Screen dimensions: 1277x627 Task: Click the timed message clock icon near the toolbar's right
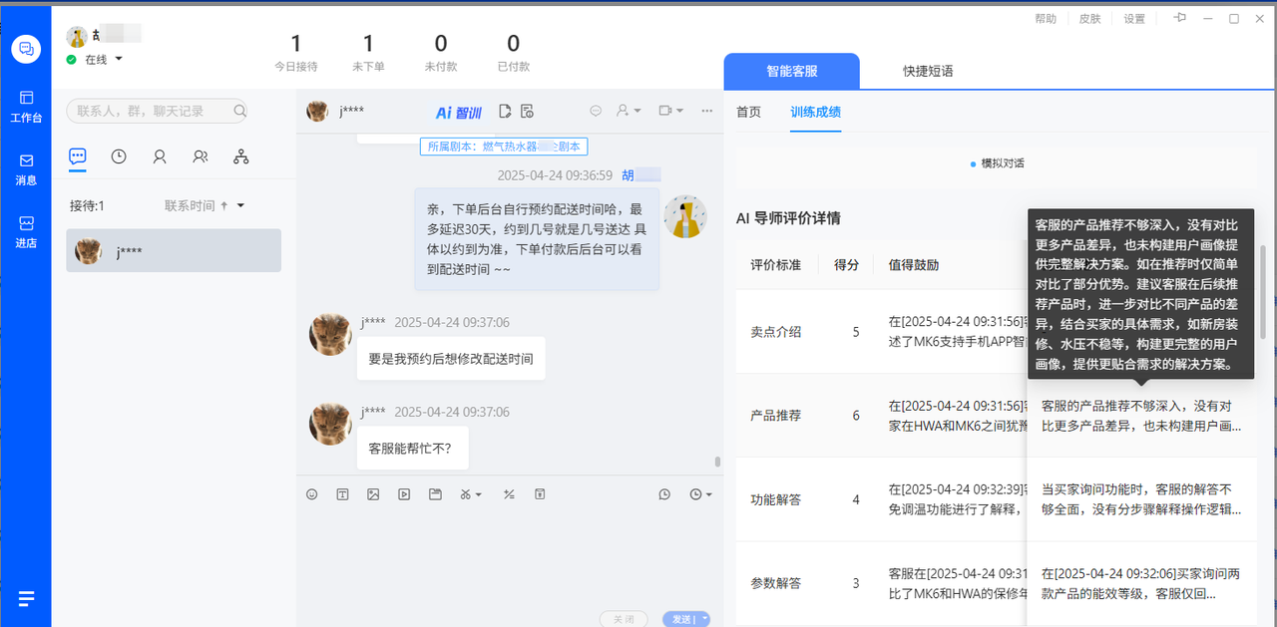694,493
